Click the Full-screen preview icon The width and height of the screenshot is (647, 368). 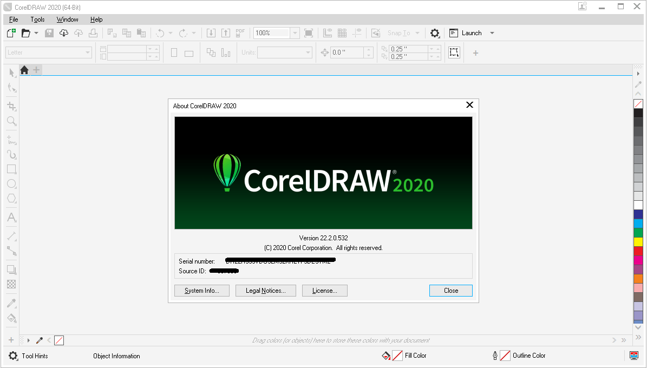[x=308, y=33]
